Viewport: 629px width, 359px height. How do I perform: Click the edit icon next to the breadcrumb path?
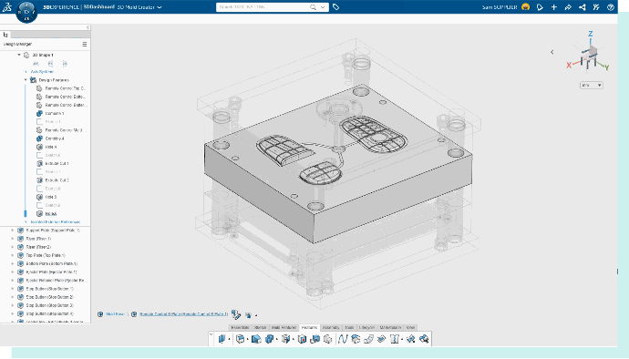tap(236, 315)
